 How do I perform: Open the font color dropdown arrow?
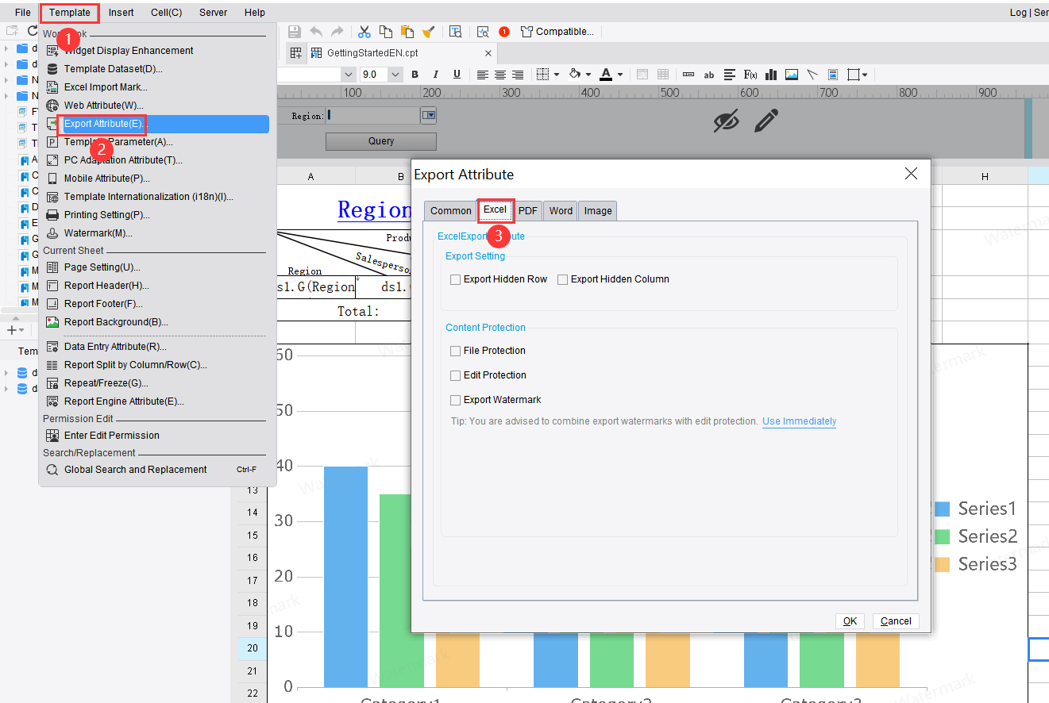pos(620,75)
